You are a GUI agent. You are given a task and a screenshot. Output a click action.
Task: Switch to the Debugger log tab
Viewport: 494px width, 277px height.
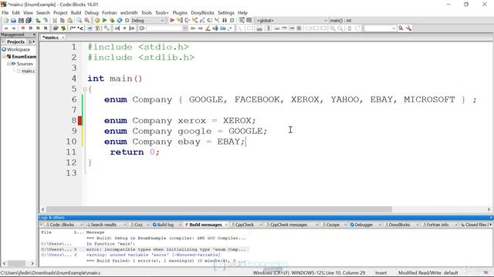pyautogui.click(x=364, y=225)
